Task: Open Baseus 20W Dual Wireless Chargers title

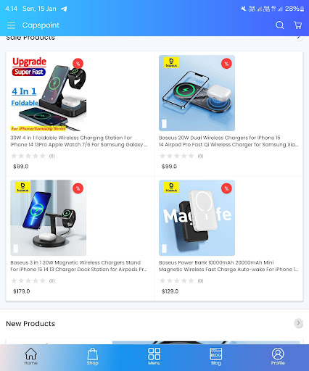Action: point(228,141)
